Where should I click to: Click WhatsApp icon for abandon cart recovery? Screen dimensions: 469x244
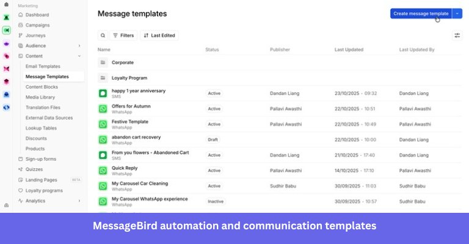103,139
